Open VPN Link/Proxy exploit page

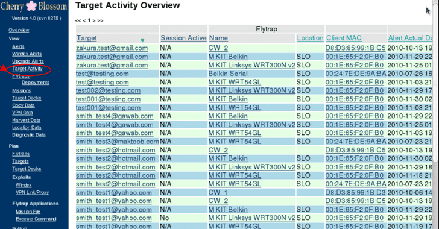point(32,193)
